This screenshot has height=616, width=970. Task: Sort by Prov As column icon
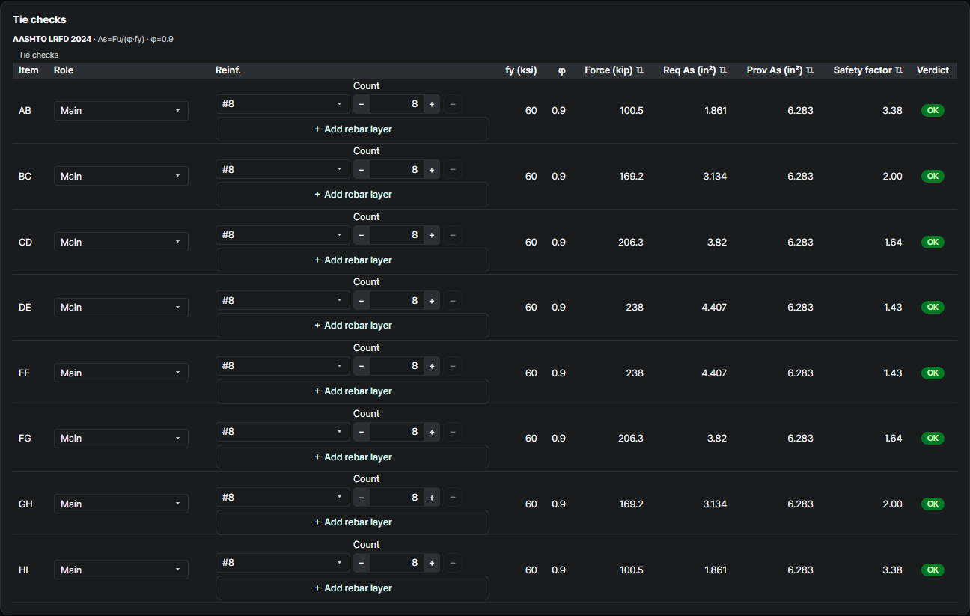tap(810, 70)
